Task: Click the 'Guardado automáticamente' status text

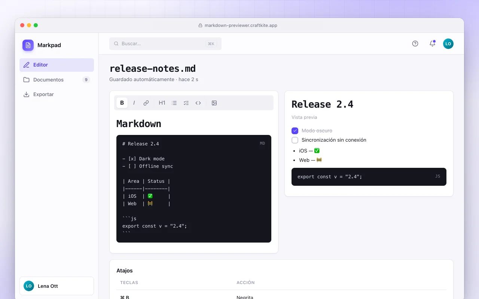Action: tap(142, 80)
